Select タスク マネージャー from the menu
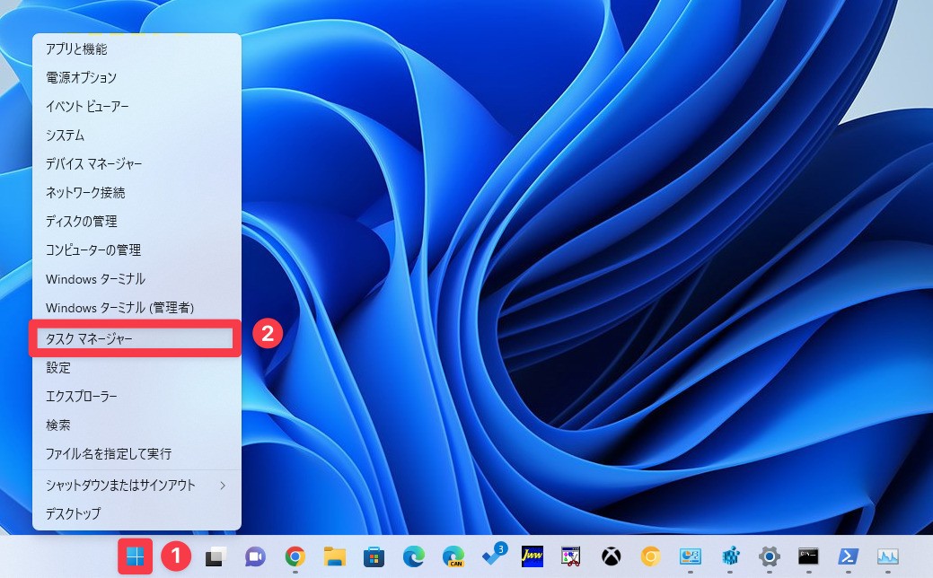This screenshot has height=578, width=933. pos(133,339)
